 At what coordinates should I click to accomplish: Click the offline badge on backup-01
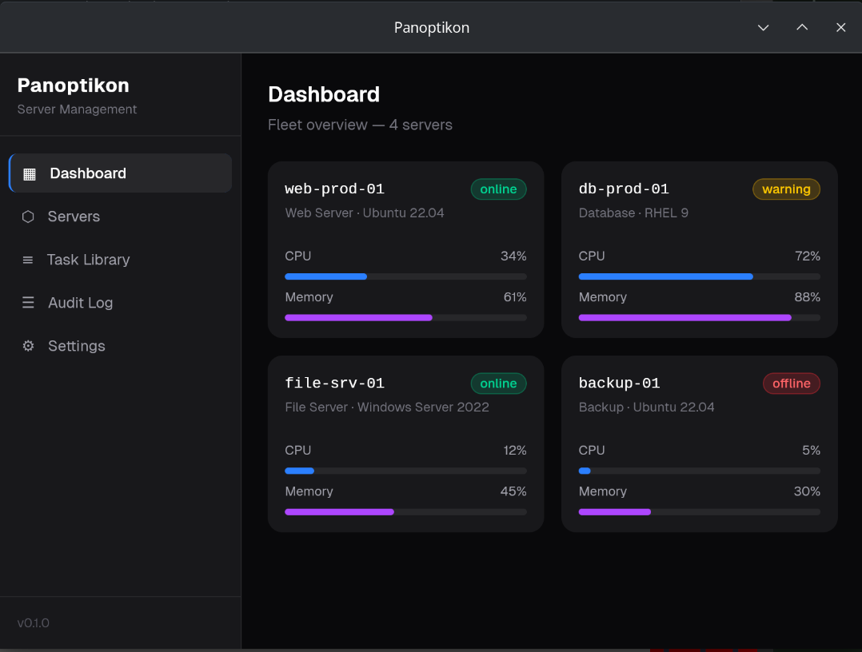791,384
